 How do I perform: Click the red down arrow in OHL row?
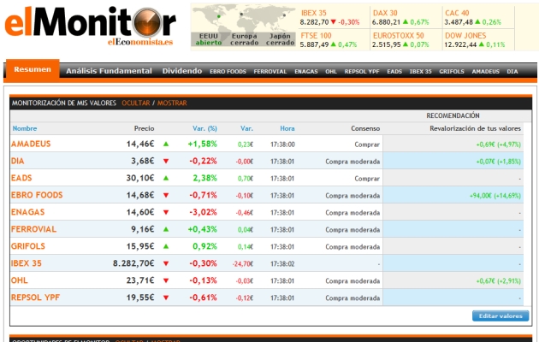click(x=166, y=280)
